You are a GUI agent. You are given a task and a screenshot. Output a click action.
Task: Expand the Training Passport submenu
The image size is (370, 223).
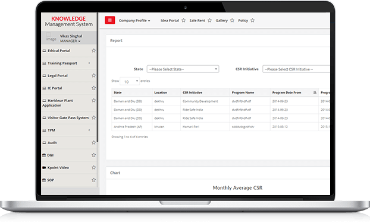[89, 63]
